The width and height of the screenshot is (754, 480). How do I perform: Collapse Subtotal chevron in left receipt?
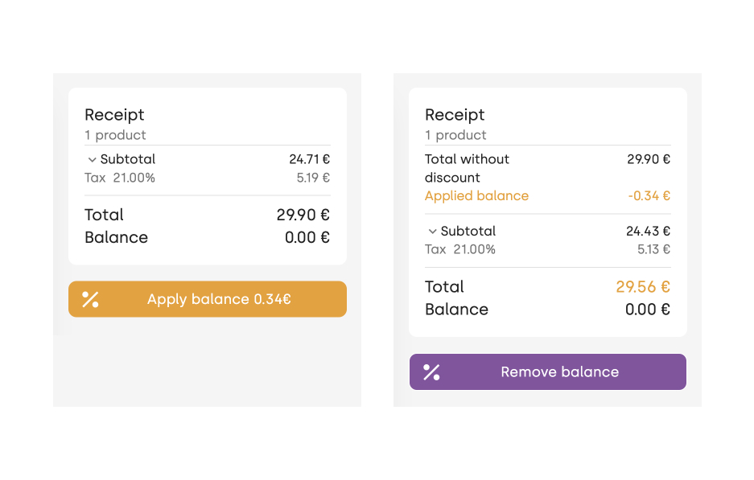(92, 159)
